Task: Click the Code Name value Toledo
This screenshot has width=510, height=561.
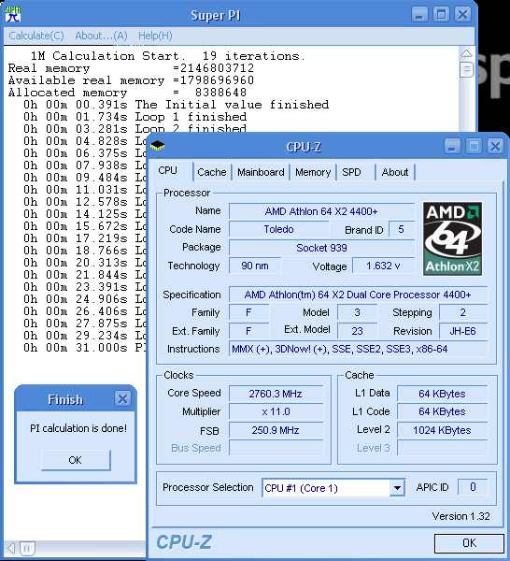Action: [x=278, y=229]
